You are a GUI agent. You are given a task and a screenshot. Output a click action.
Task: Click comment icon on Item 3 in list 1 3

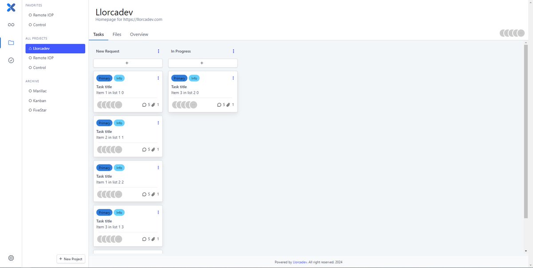(x=144, y=239)
